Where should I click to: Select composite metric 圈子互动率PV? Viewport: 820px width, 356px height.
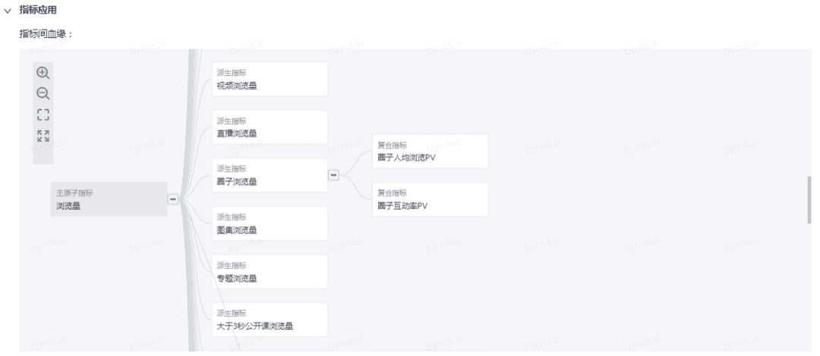point(430,199)
